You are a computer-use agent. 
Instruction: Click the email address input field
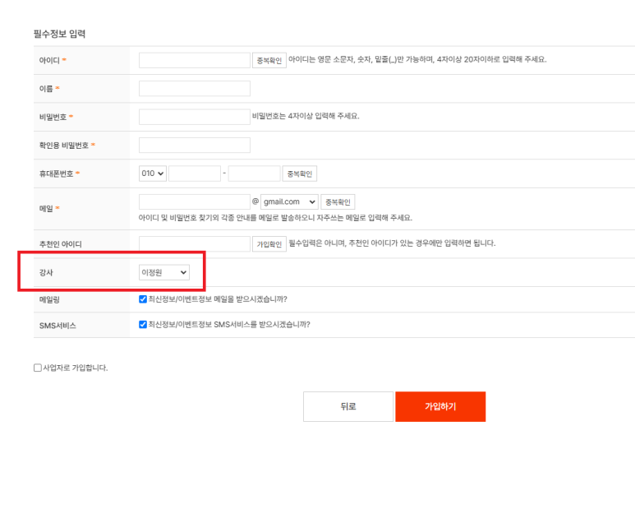click(195, 202)
